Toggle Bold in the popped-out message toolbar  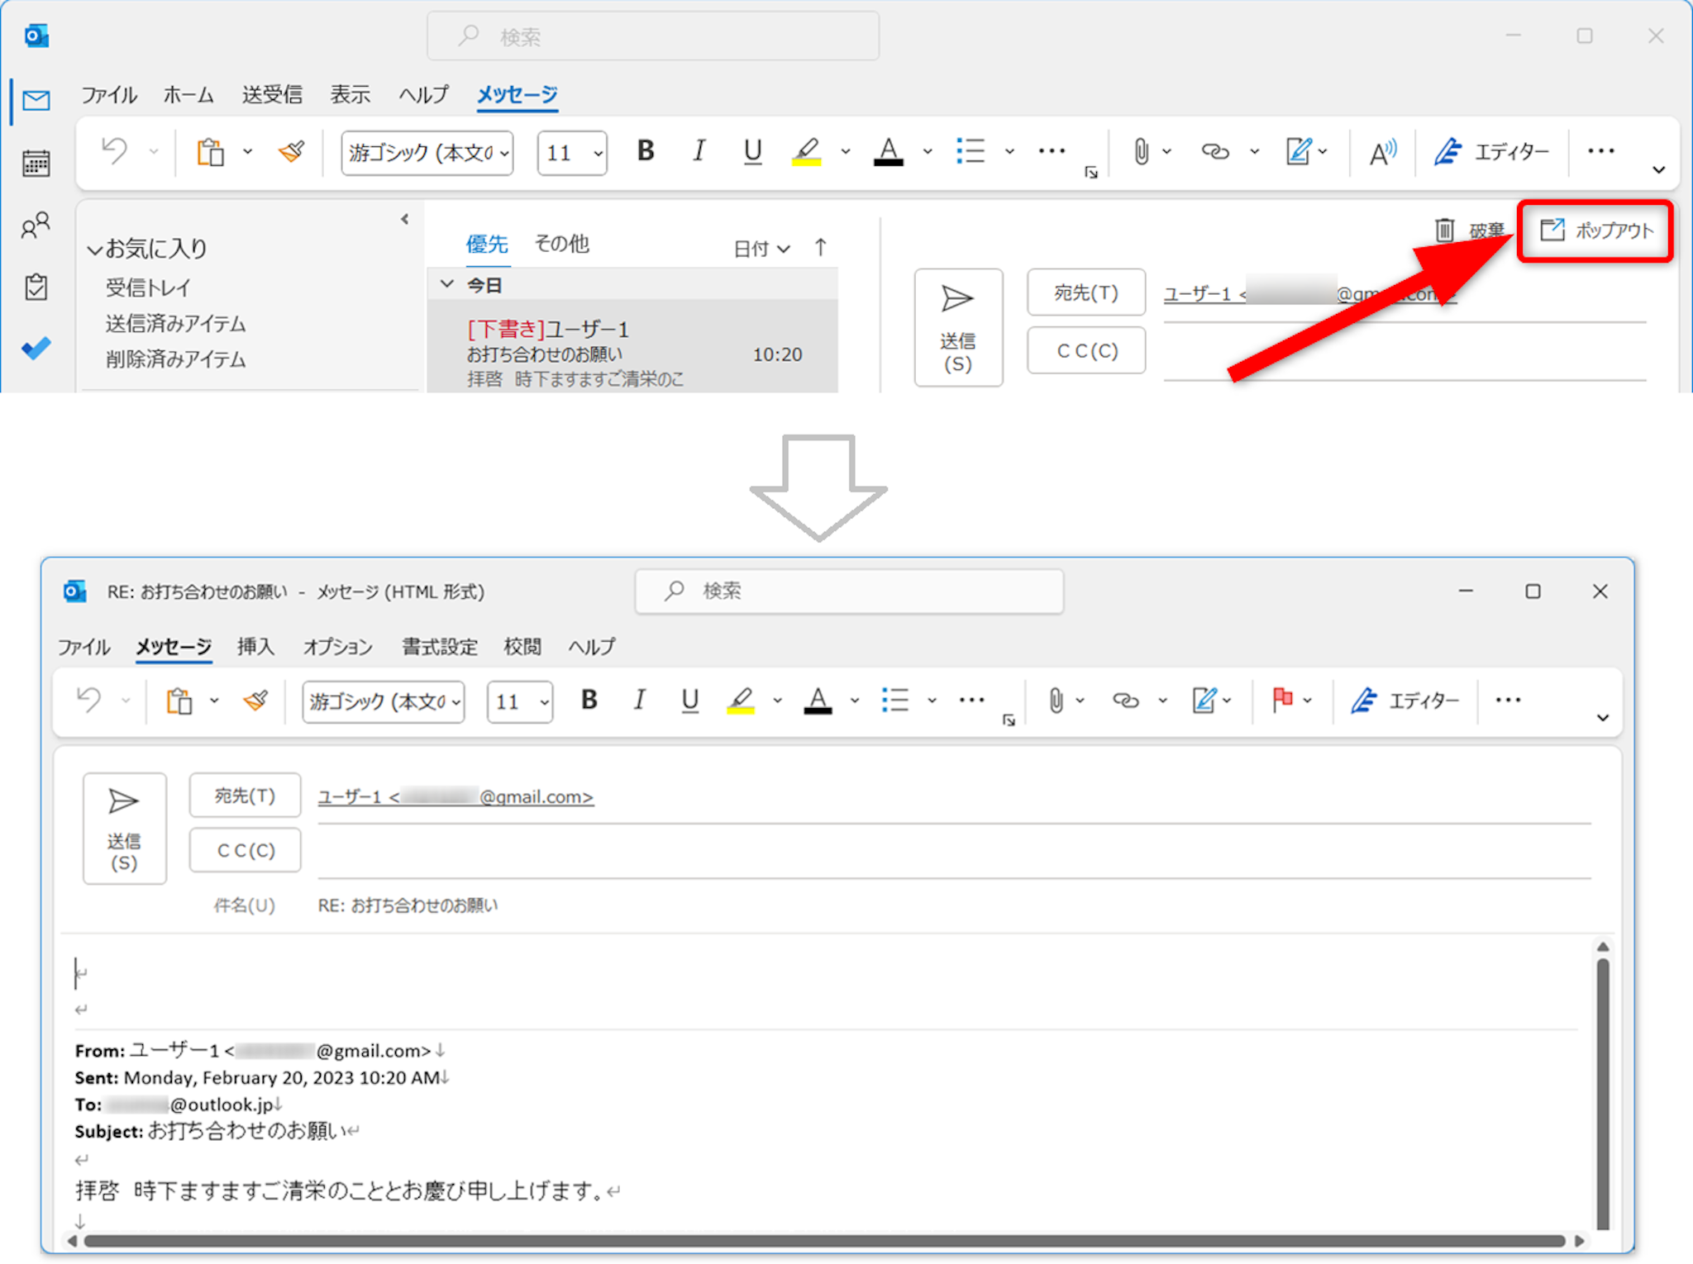pyautogui.click(x=589, y=701)
